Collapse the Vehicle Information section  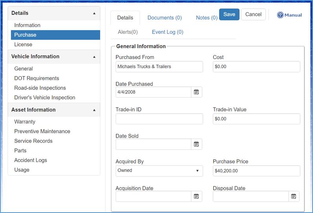[94, 57]
